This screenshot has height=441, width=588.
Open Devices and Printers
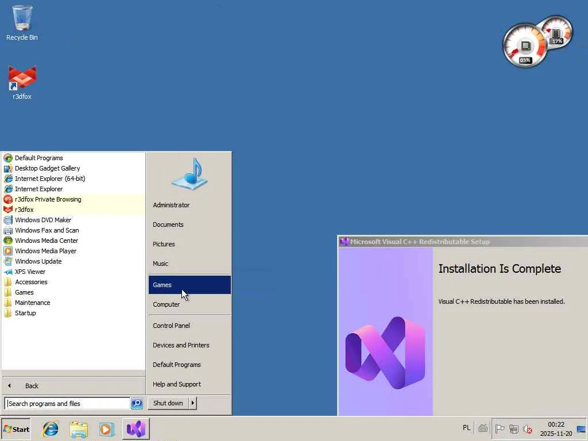189,345
